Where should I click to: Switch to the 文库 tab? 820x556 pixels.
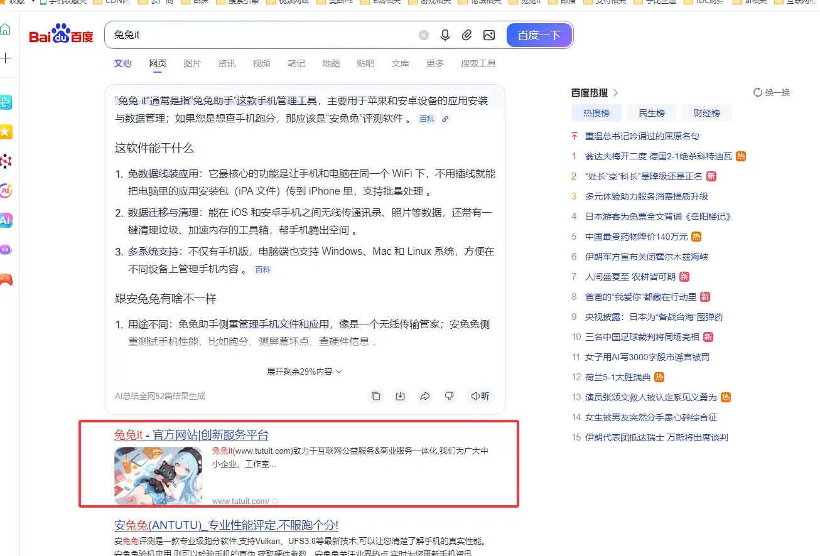[400, 63]
